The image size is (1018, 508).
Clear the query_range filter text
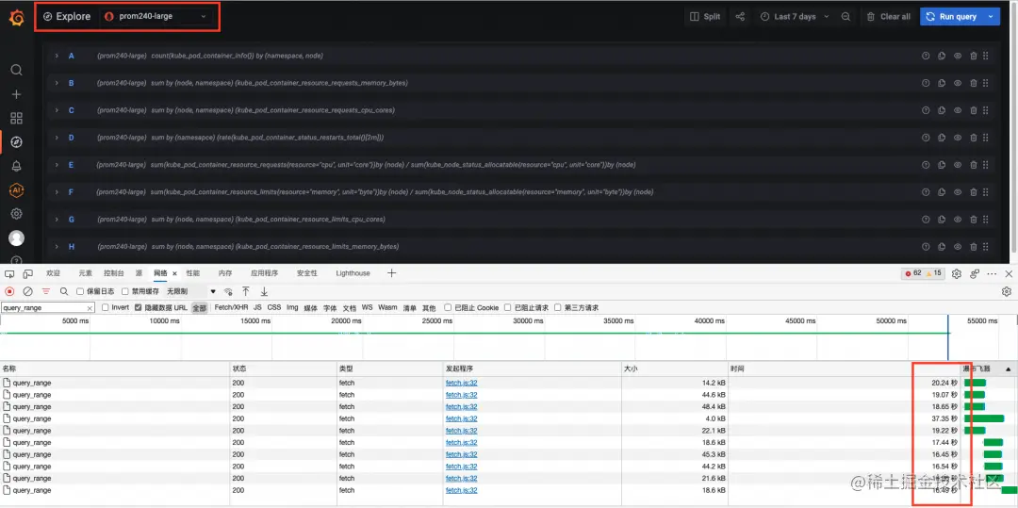click(90, 308)
